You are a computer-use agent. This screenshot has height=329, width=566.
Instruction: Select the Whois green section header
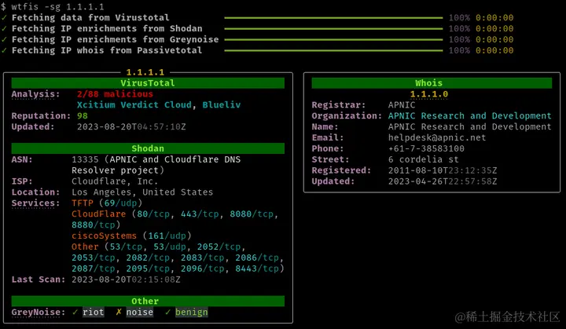432,83
